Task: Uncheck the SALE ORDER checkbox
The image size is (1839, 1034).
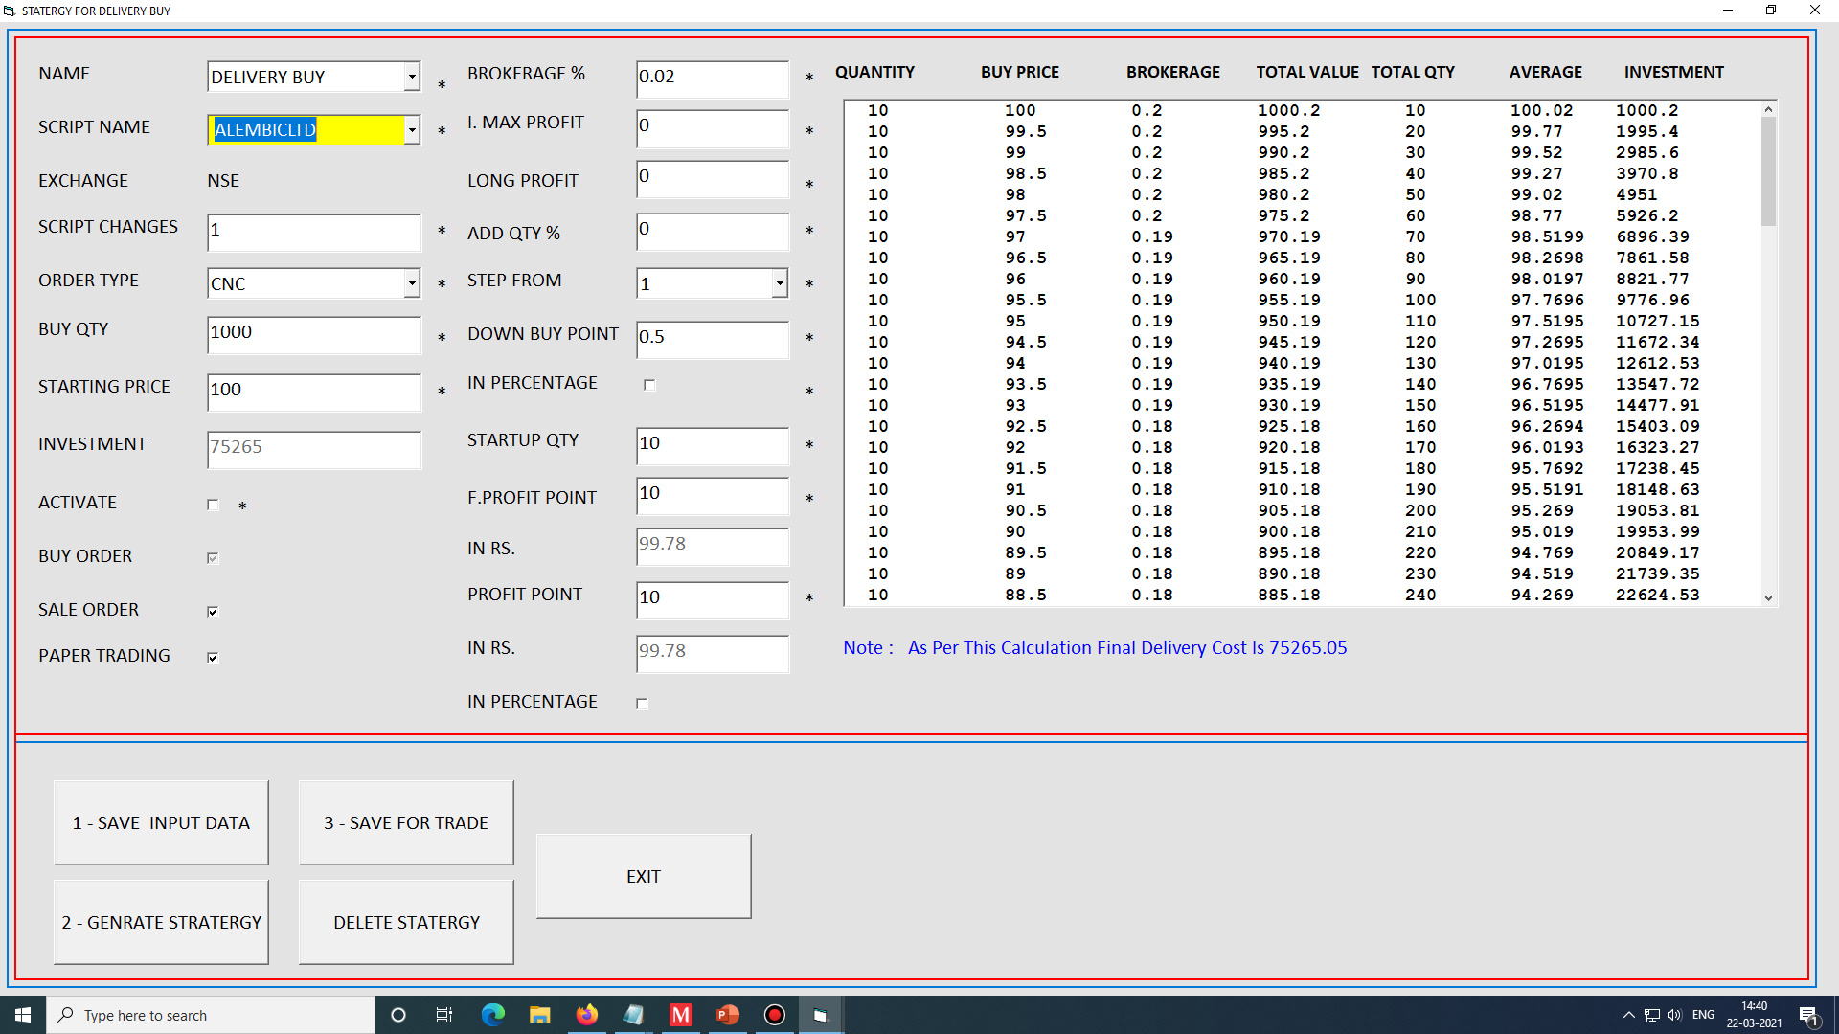Action: [213, 611]
